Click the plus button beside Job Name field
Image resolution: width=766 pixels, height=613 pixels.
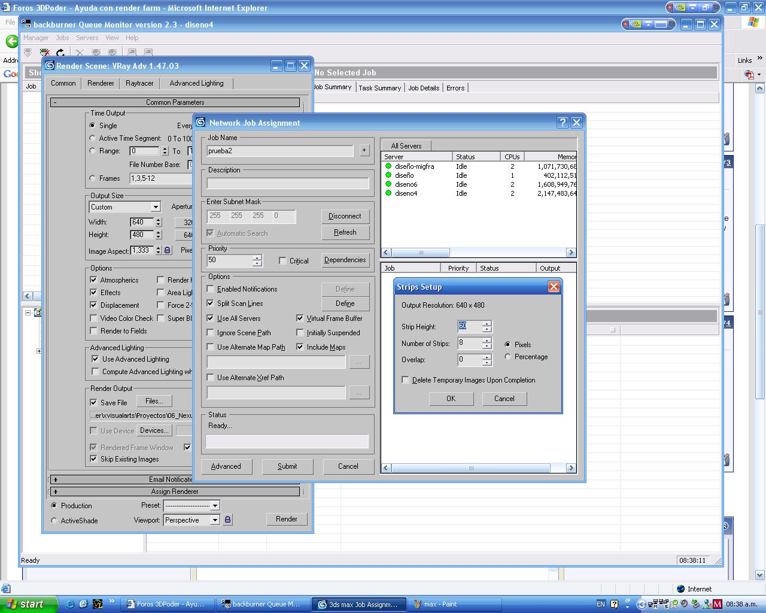[x=364, y=150]
